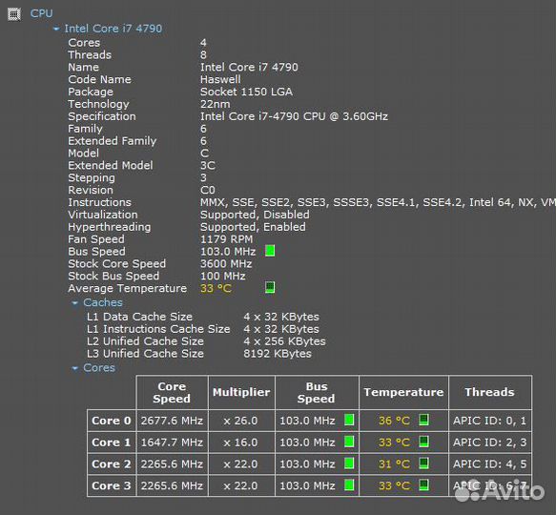Click APIC ID: 0, 1 cell
Image resolution: width=556 pixels, height=515 pixels.
click(489, 421)
